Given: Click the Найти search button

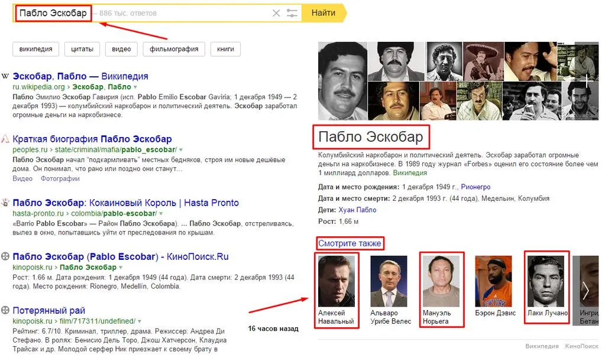Looking at the screenshot, I should [324, 13].
